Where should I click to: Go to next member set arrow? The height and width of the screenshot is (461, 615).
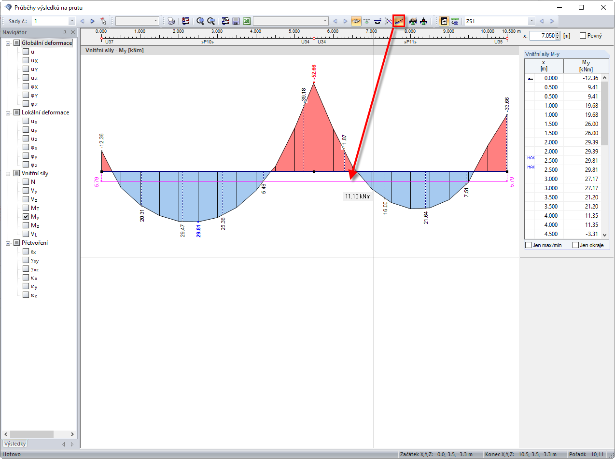coord(92,21)
